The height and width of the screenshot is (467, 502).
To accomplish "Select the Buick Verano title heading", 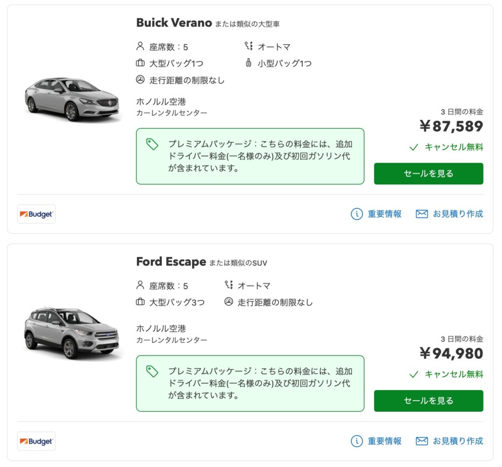I will point(170,23).
